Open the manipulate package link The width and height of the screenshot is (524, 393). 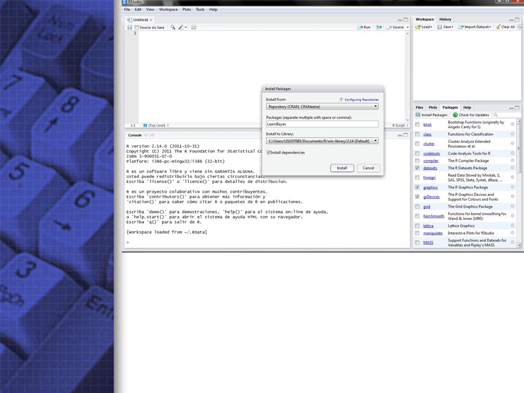click(433, 233)
